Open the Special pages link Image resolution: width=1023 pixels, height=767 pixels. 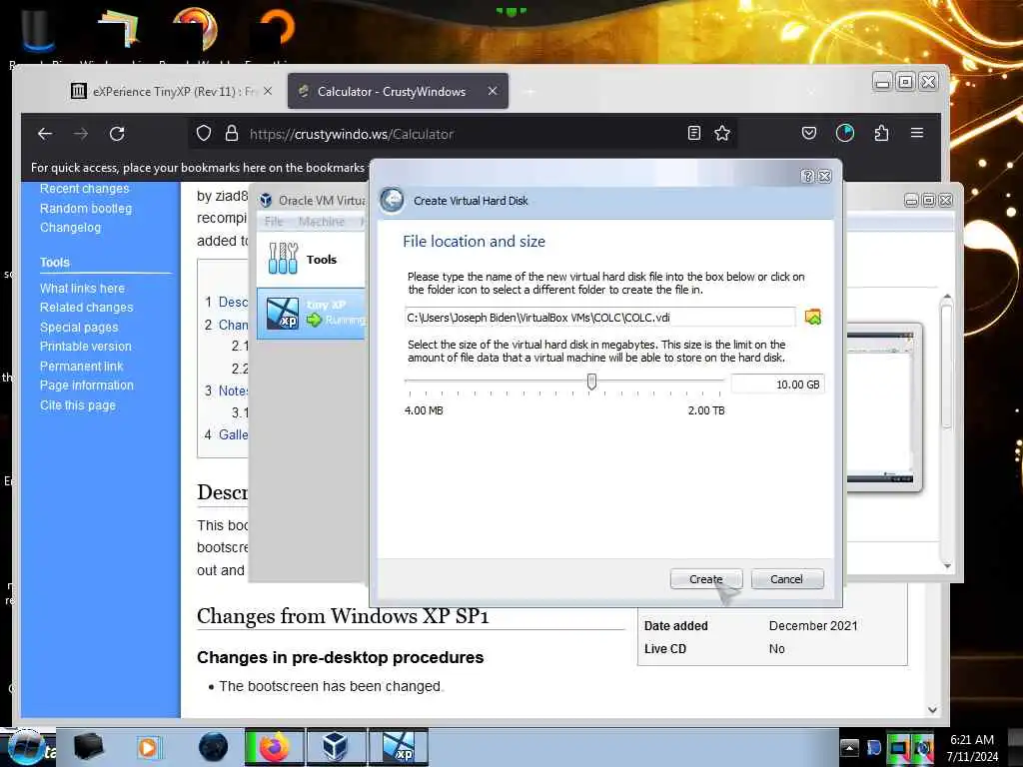(79, 328)
